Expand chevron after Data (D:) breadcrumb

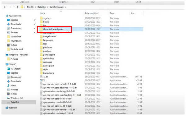click(x=47, y=7)
